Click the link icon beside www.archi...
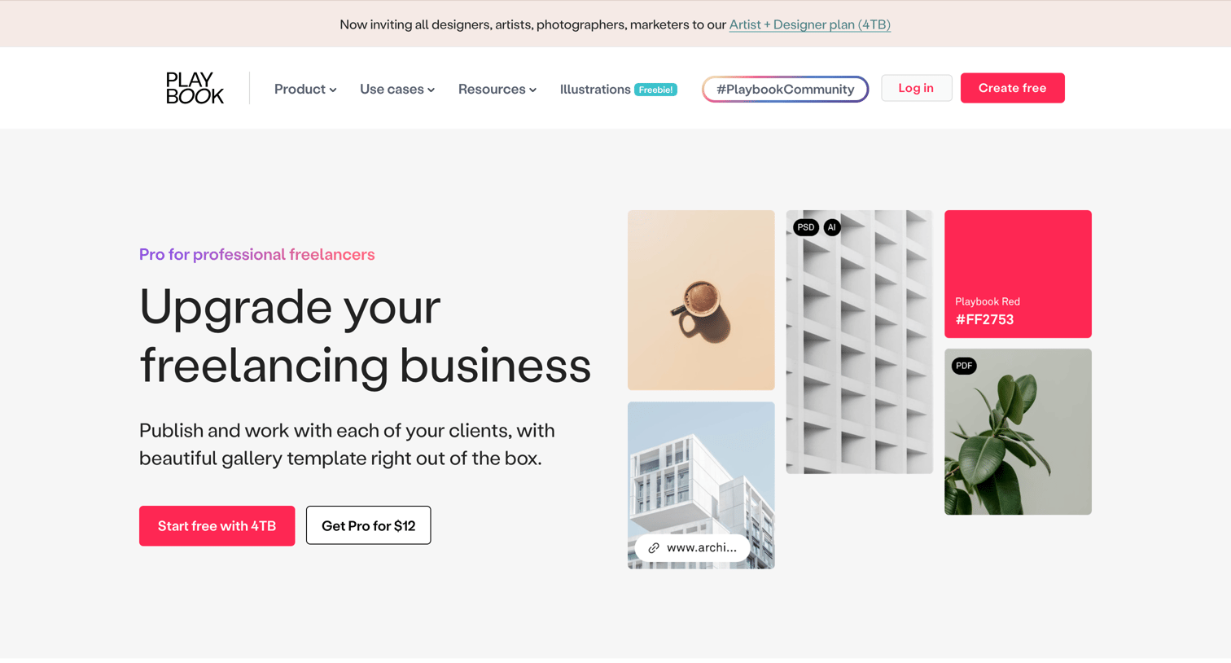Image resolution: width=1231 pixels, height=663 pixels. (x=654, y=548)
